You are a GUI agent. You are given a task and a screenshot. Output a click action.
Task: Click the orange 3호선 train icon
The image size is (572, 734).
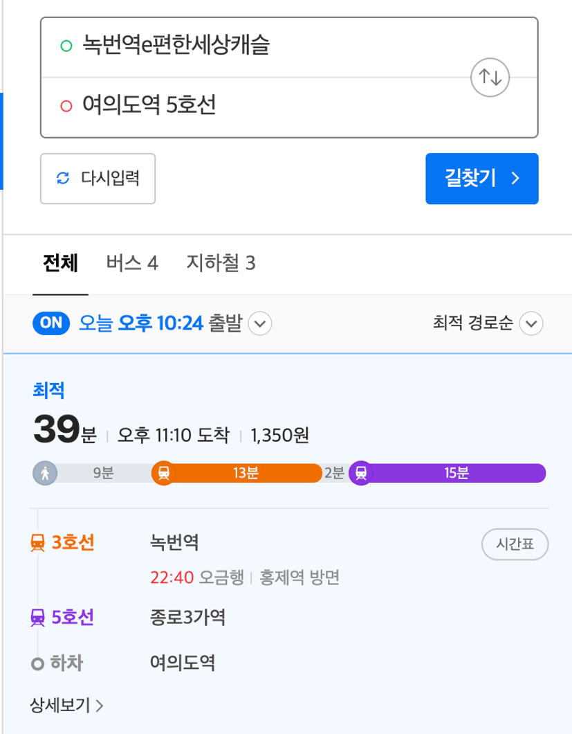(x=38, y=544)
